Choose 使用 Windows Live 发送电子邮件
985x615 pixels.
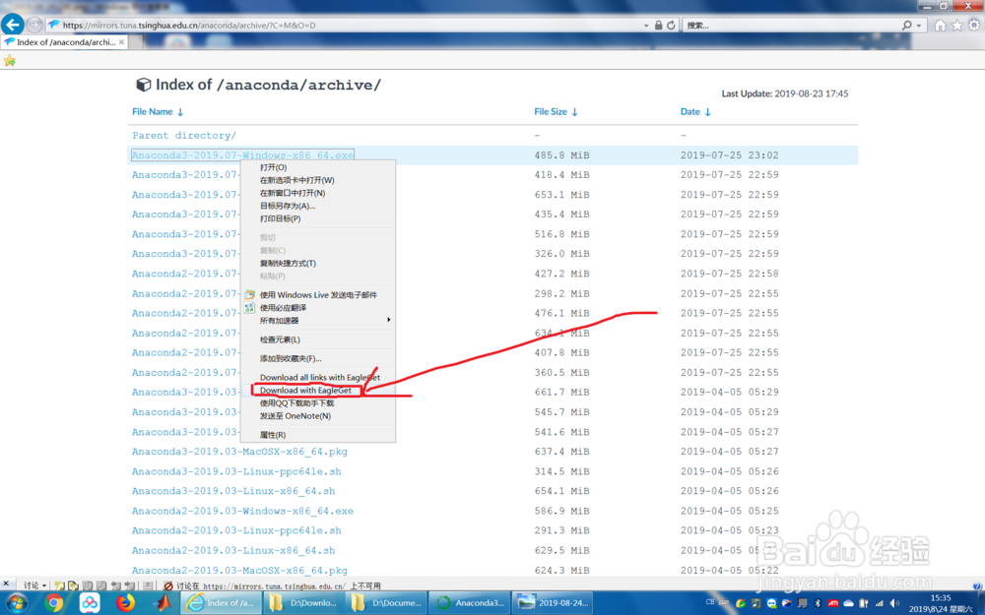318,295
